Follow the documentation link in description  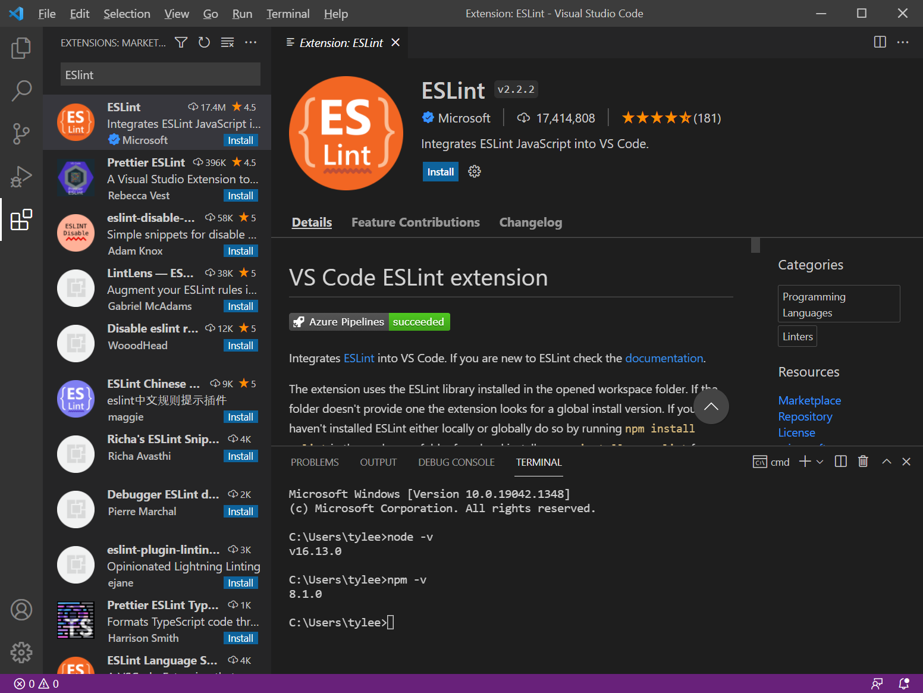664,358
